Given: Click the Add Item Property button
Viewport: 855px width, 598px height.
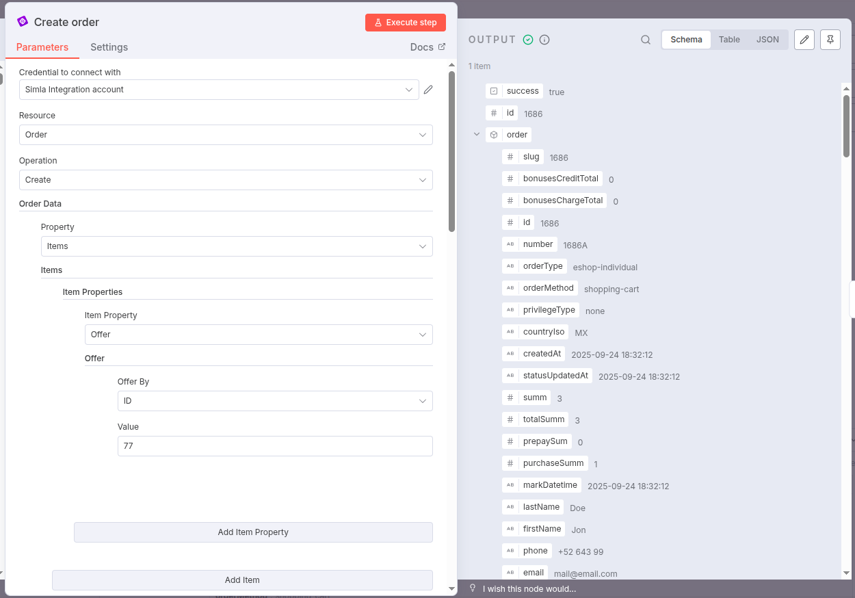Looking at the screenshot, I should pyautogui.click(x=253, y=532).
